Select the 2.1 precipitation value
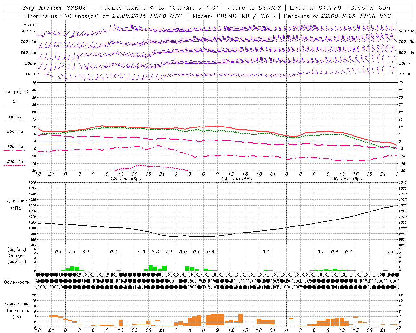 (x=72, y=252)
